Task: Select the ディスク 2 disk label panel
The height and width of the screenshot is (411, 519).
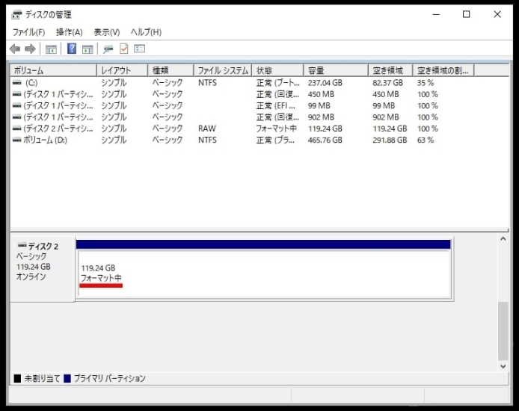Action: 43,269
